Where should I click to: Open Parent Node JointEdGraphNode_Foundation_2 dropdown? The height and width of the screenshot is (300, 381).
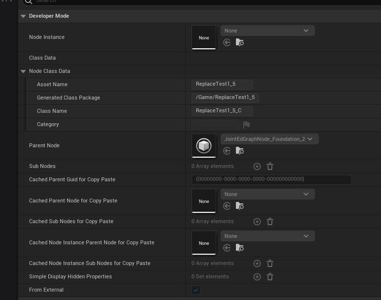pos(269,139)
